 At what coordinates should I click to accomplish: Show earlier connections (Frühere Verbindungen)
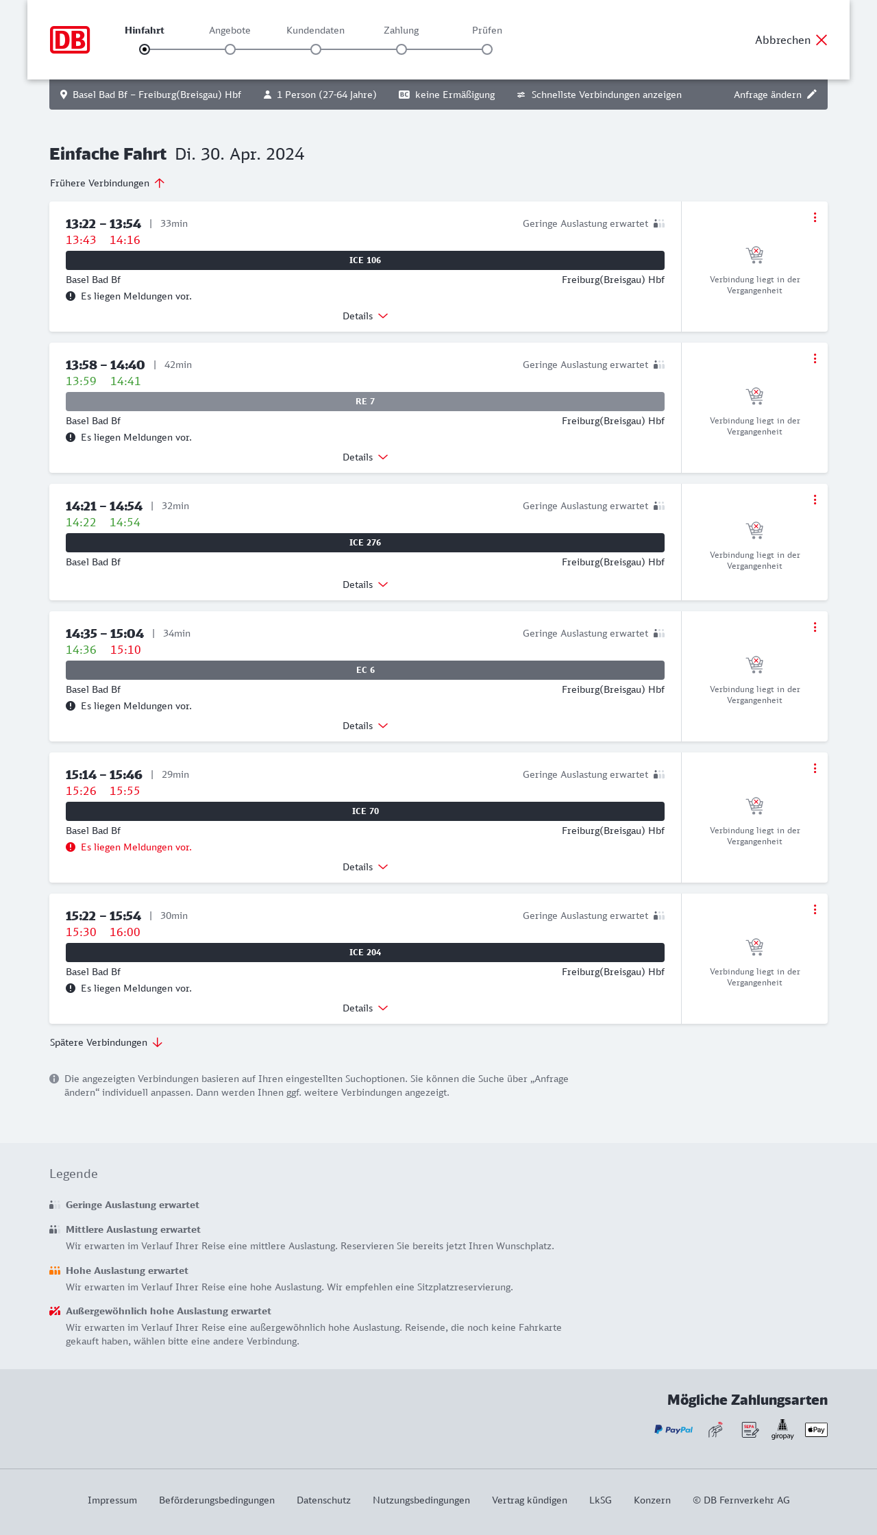(108, 183)
